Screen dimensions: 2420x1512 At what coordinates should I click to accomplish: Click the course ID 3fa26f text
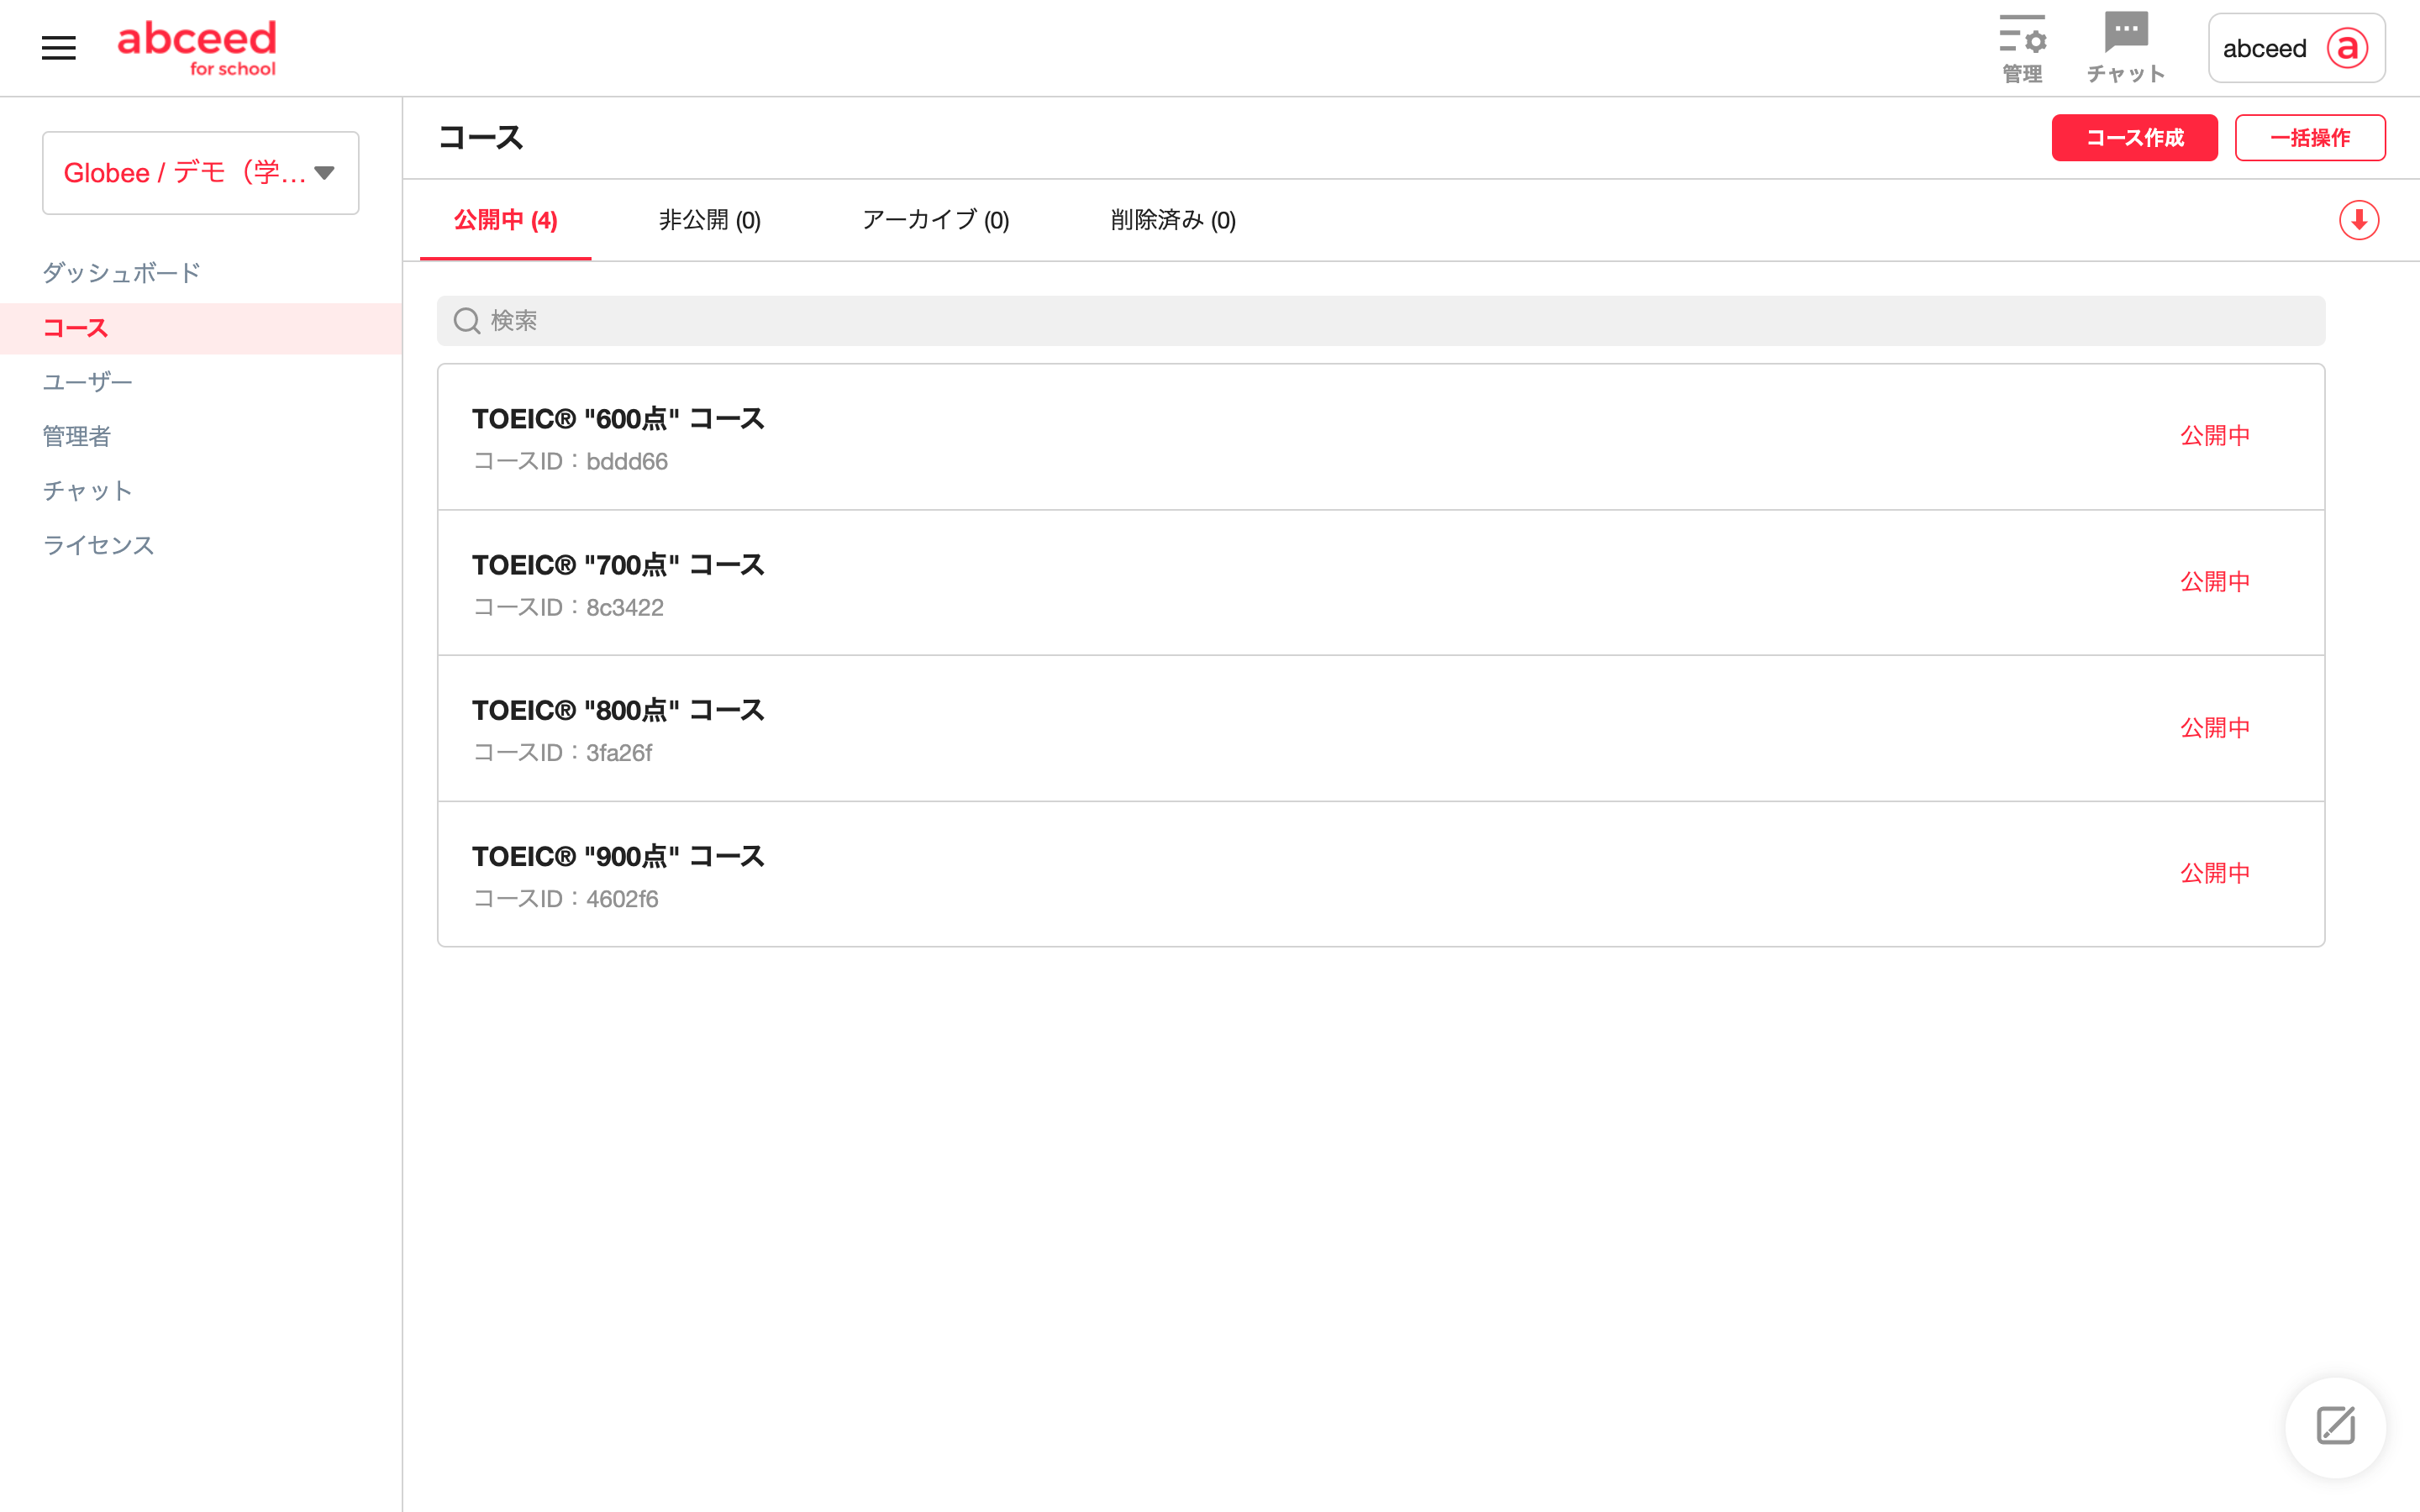(x=562, y=753)
